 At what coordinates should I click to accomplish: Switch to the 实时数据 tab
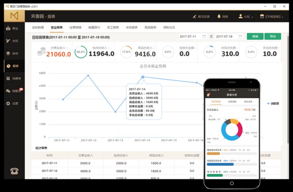(38, 27)
